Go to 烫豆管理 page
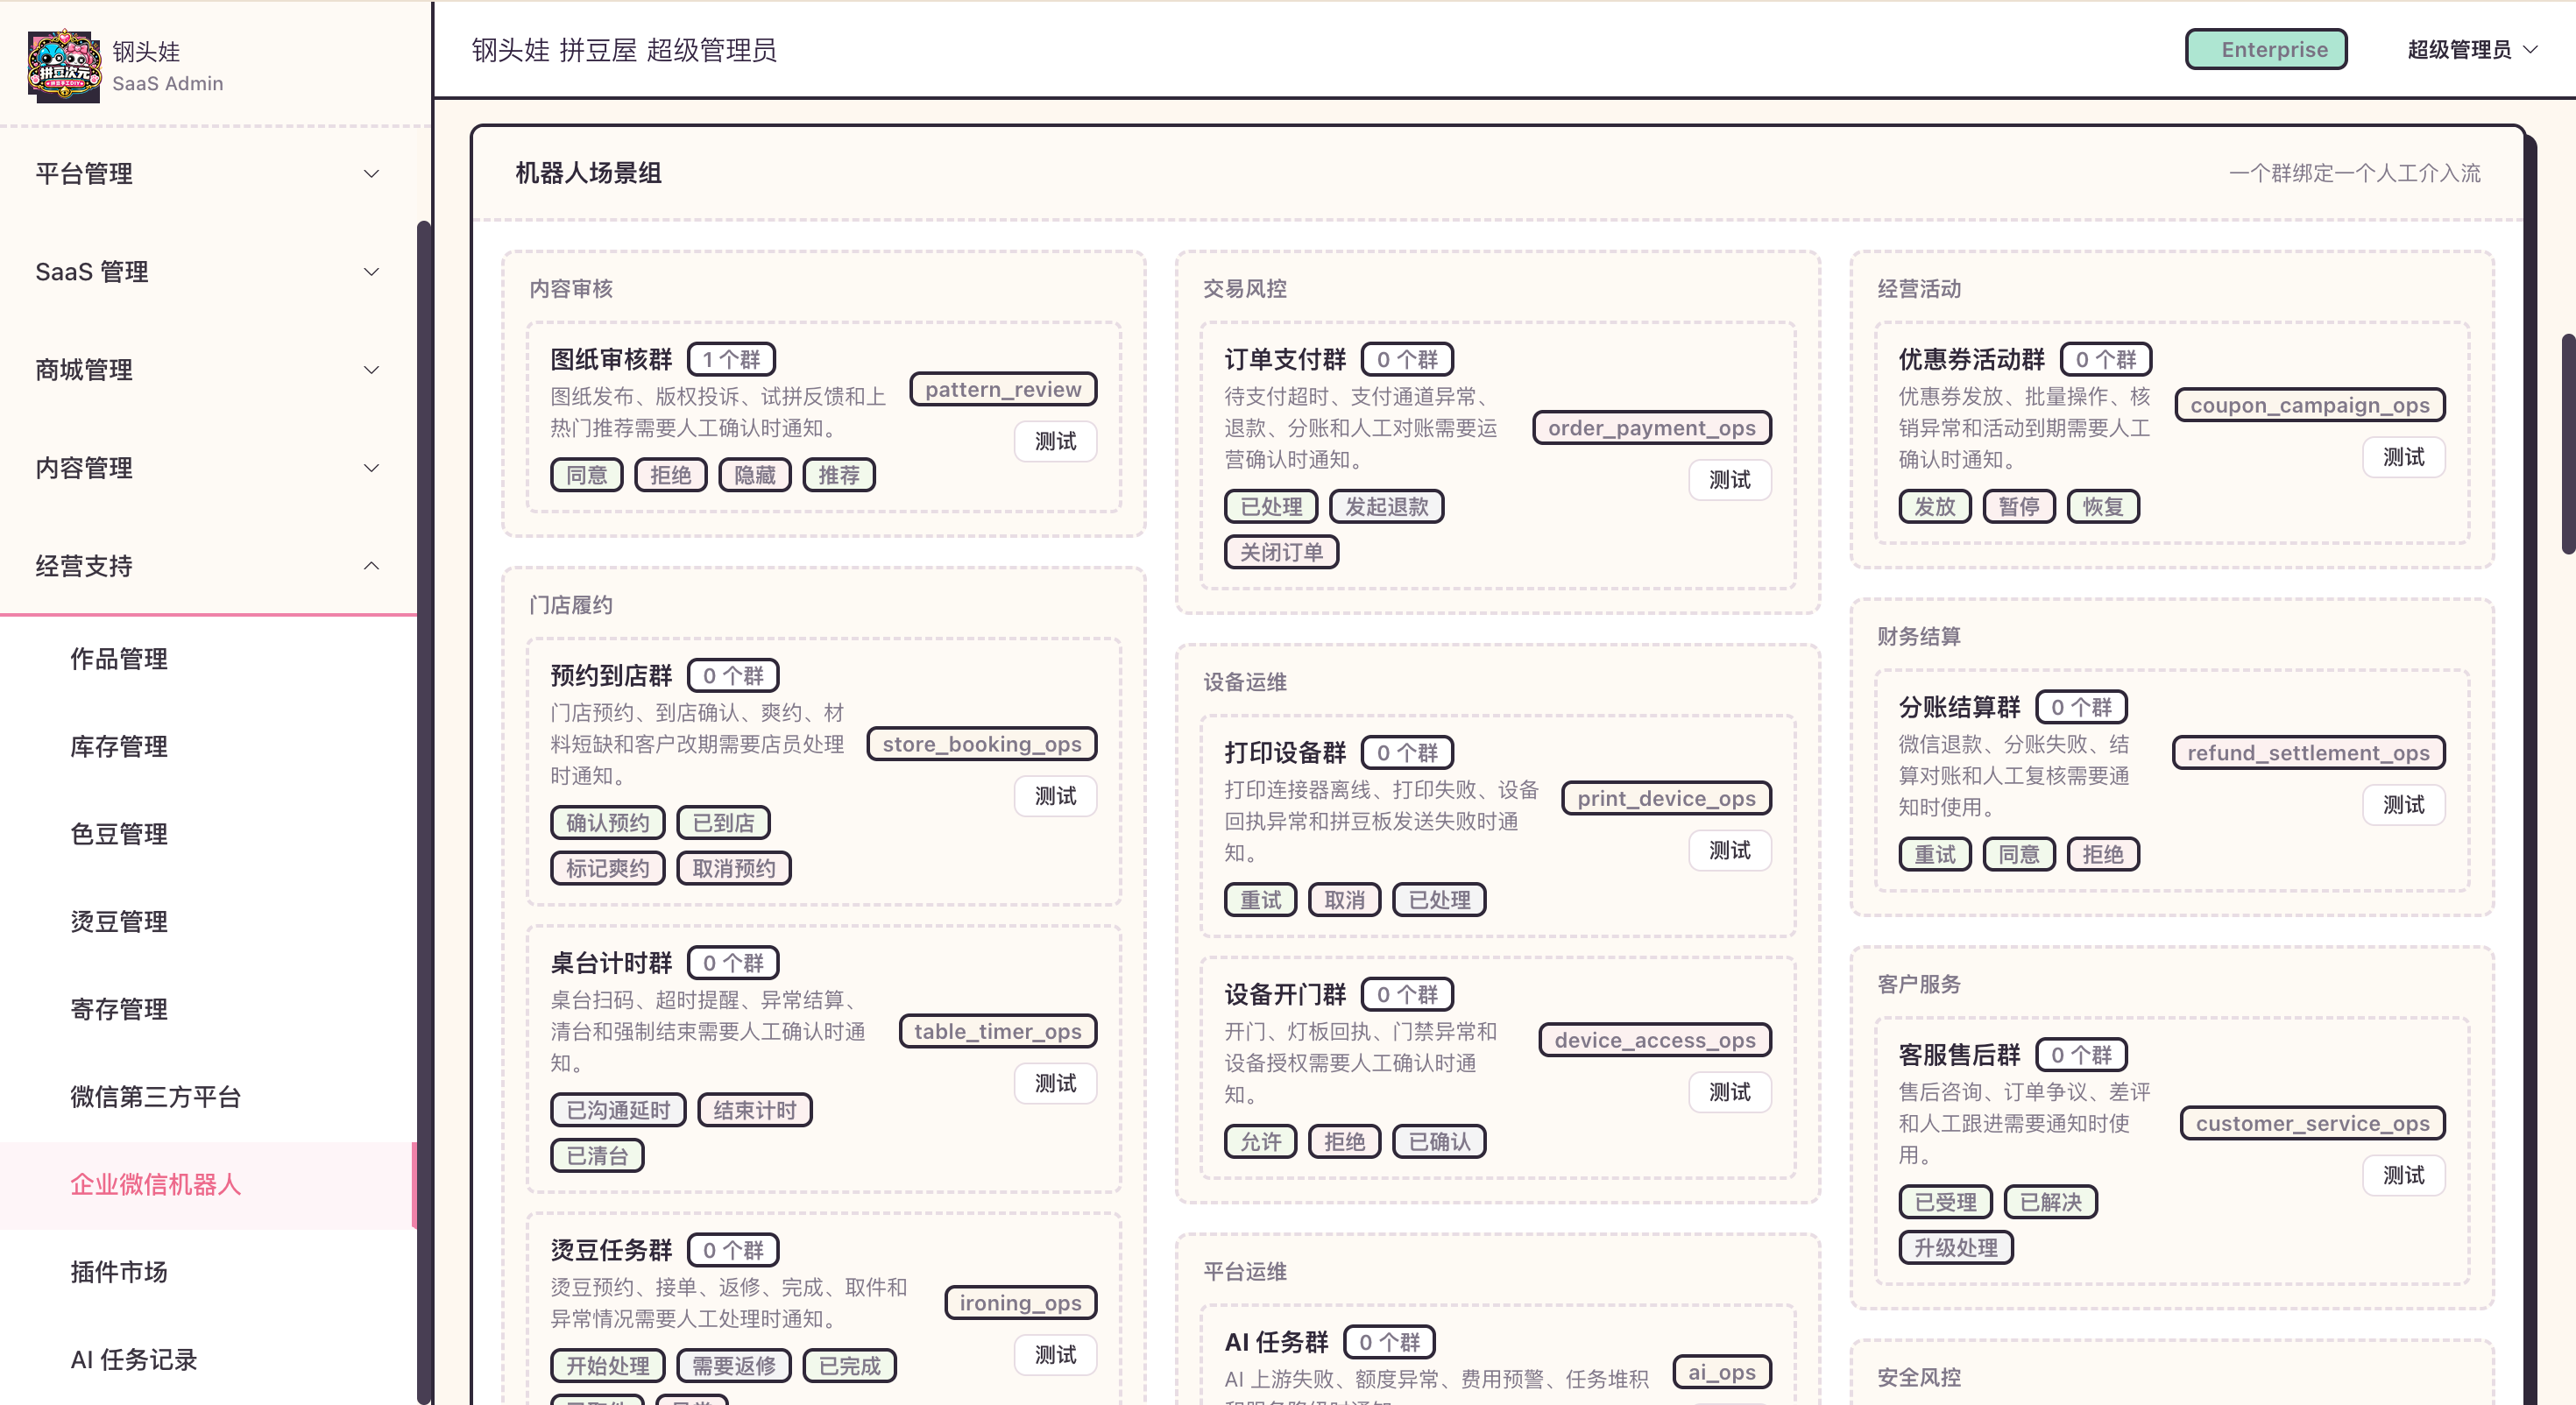The width and height of the screenshot is (2576, 1405). pyautogui.click(x=208, y=922)
